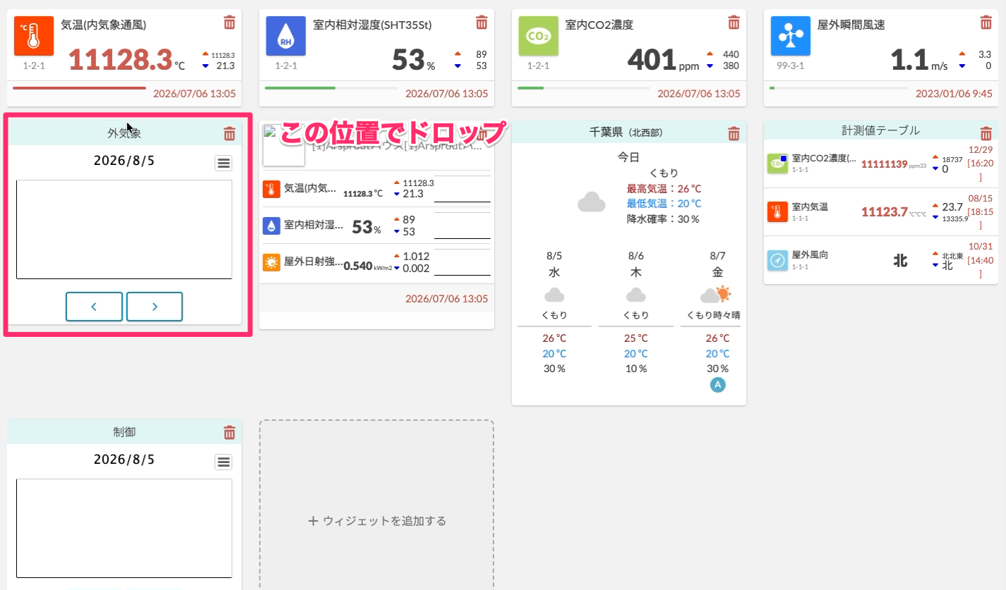Image resolution: width=1006 pixels, height=590 pixels.
Task: Click the くもり時々晴 forecast label
Action: (714, 315)
